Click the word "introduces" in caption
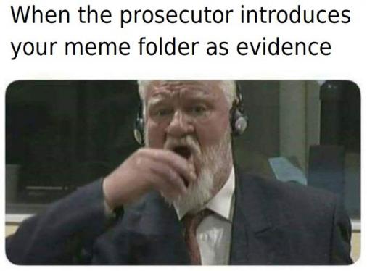 coord(295,14)
